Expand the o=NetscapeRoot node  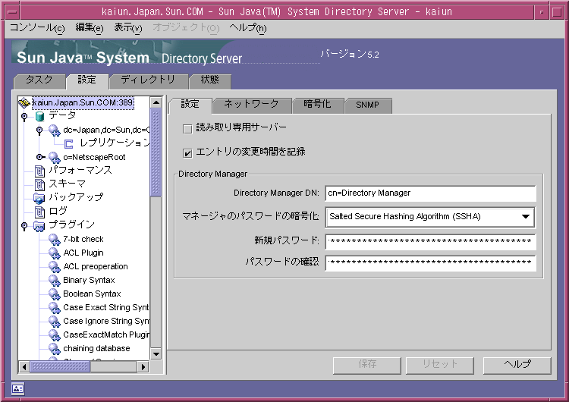(40, 157)
